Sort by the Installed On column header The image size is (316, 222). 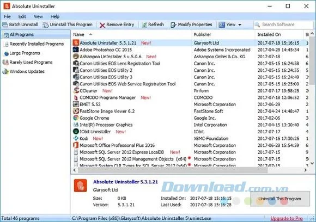[269, 35]
